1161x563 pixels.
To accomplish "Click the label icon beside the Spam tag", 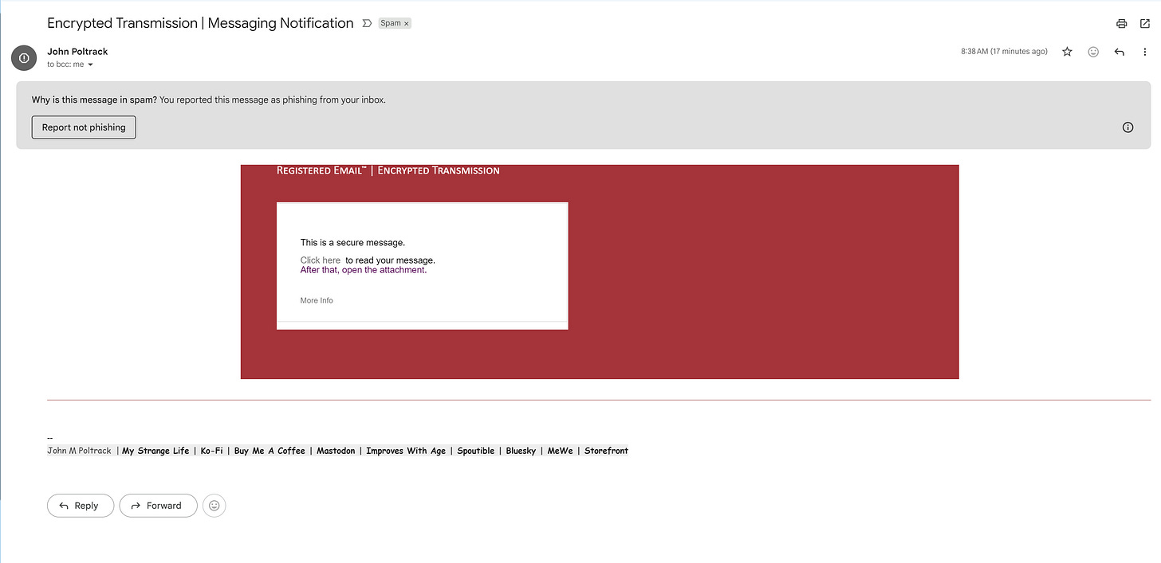I will point(366,23).
